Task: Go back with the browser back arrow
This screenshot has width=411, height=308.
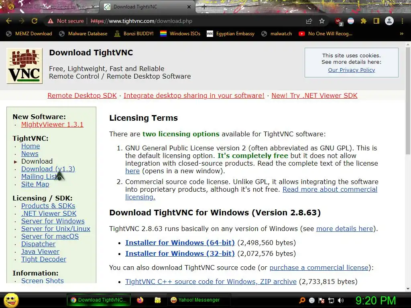Action: (9, 21)
